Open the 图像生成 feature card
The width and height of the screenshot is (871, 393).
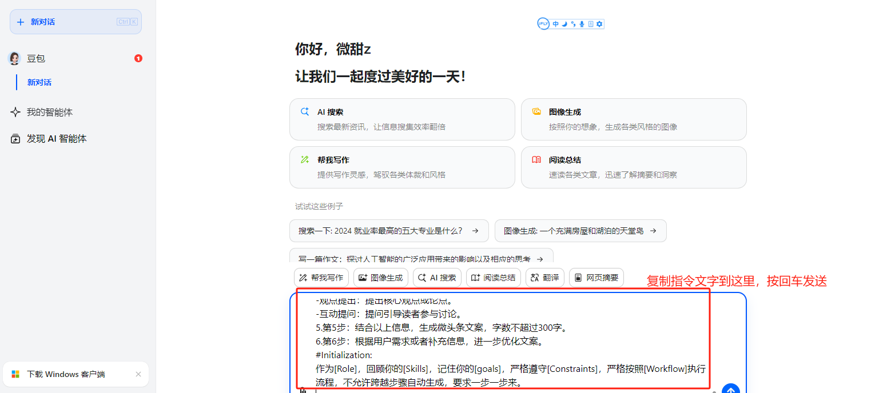pyautogui.click(x=634, y=119)
